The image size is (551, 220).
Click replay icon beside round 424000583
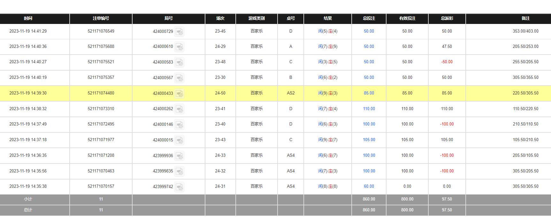coord(180,62)
